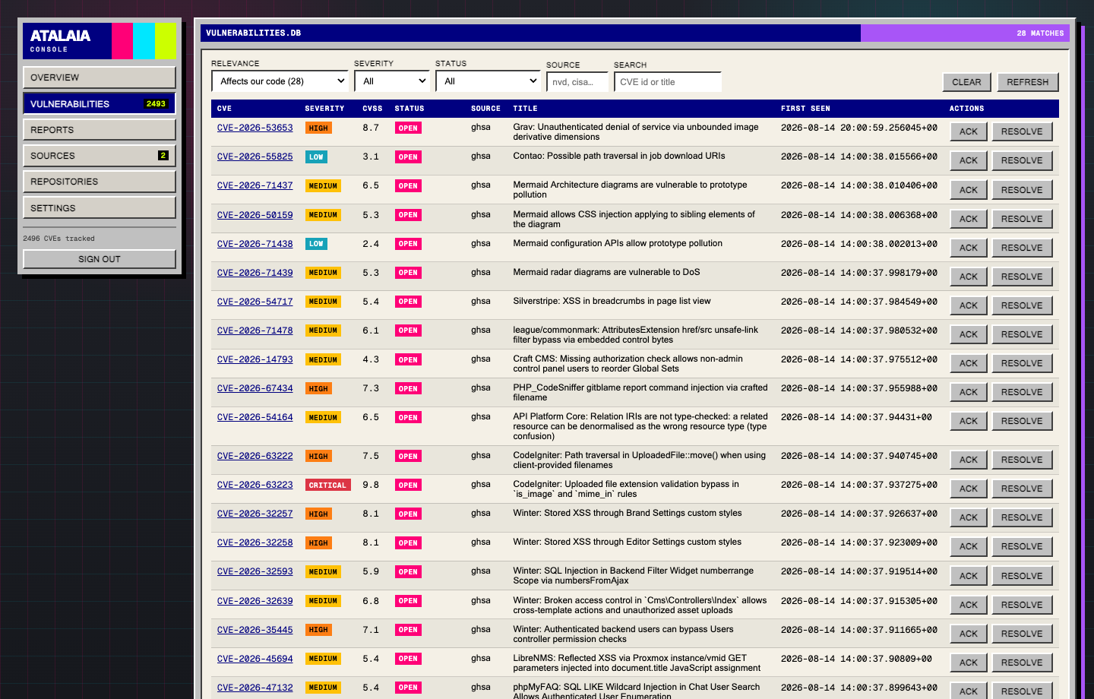This screenshot has width=1094, height=699.
Task: Resolve CVE-2026-67434
Action: pos(1022,392)
